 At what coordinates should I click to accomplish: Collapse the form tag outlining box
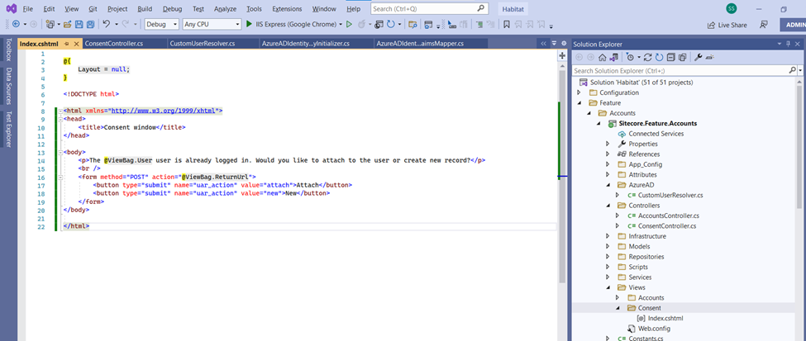[60, 177]
